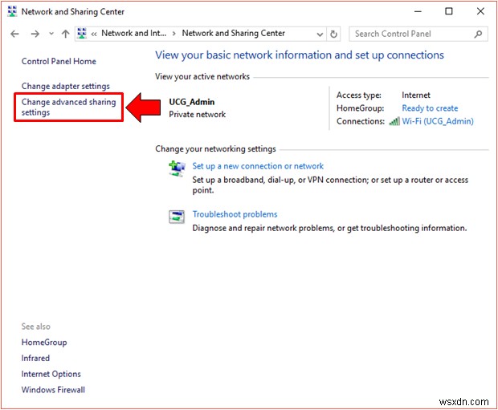Open Change adapter settings
498x410 pixels.
tap(65, 87)
